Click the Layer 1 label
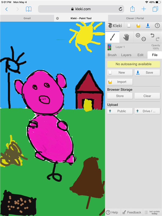The width and height of the screenshot is (162, 216). (120, 47)
